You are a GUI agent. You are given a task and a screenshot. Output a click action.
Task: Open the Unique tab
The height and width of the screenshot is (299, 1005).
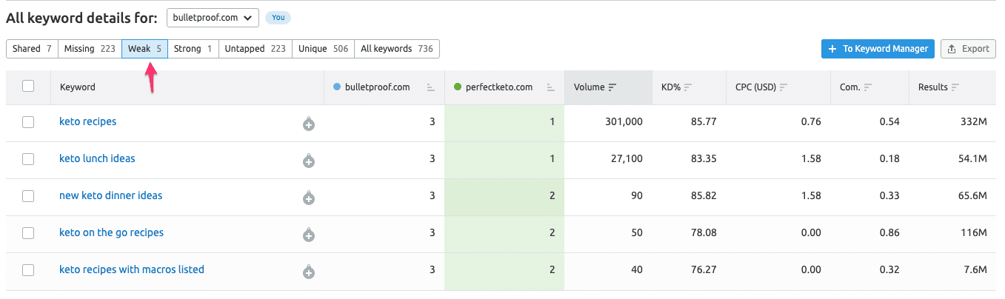[323, 49]
